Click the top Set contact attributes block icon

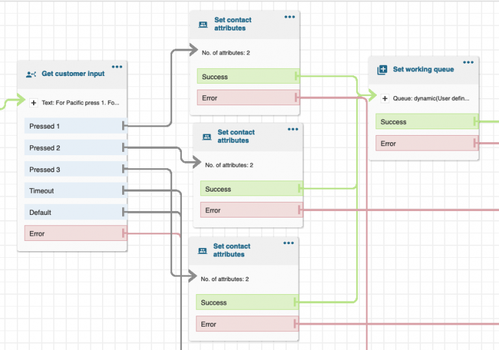click(203, 25)
